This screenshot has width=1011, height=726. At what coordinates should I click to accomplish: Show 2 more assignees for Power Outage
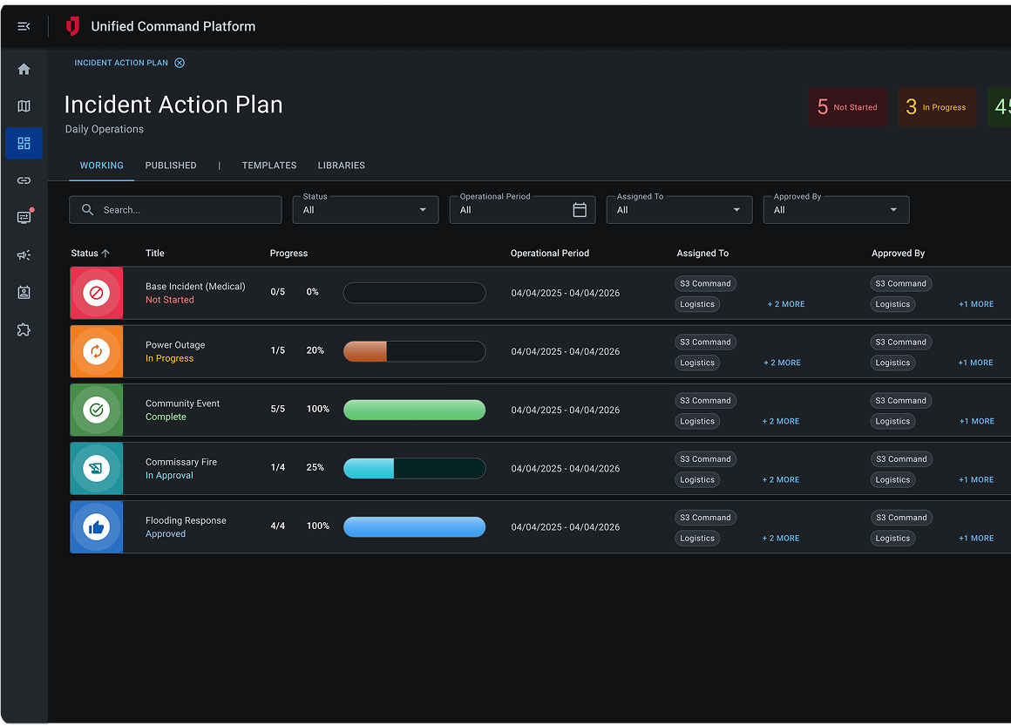[782, 363]
